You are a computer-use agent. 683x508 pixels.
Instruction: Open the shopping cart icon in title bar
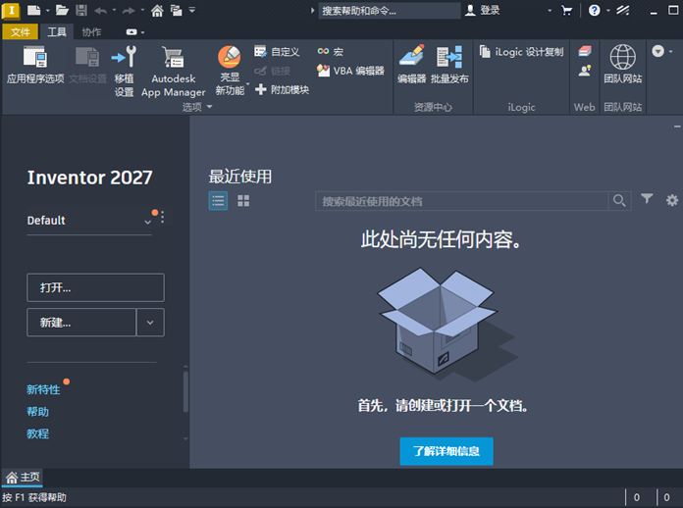click(566, 10)
